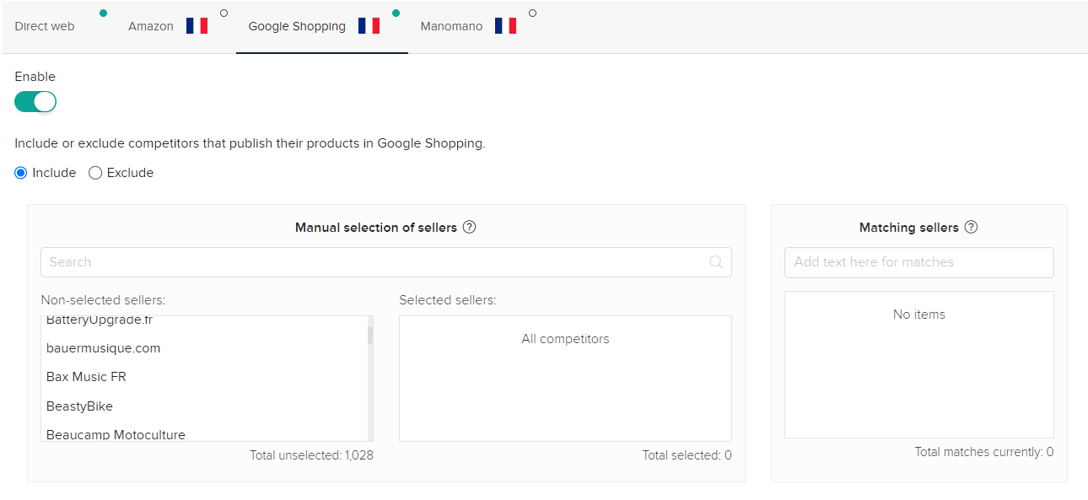The width and height of the screenshot is (1088, 500).
Task: Select the Include radio button
Action: pyautogui.click(x=21, y=173)
